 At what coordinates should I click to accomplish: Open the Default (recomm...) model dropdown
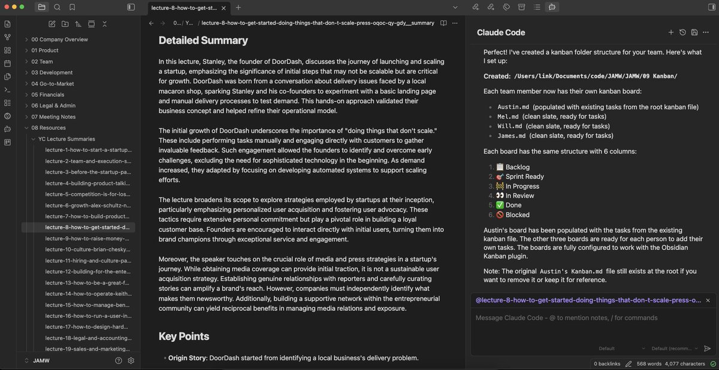(674, 348)
